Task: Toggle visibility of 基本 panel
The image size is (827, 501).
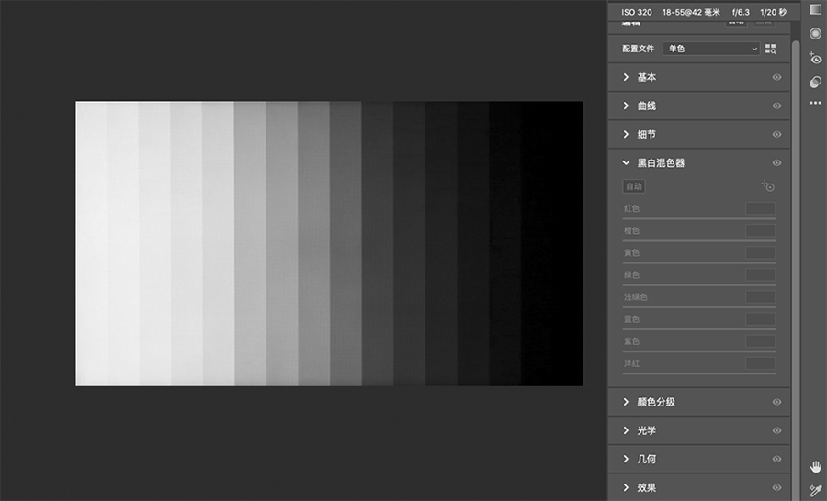Action: [776, 78]
